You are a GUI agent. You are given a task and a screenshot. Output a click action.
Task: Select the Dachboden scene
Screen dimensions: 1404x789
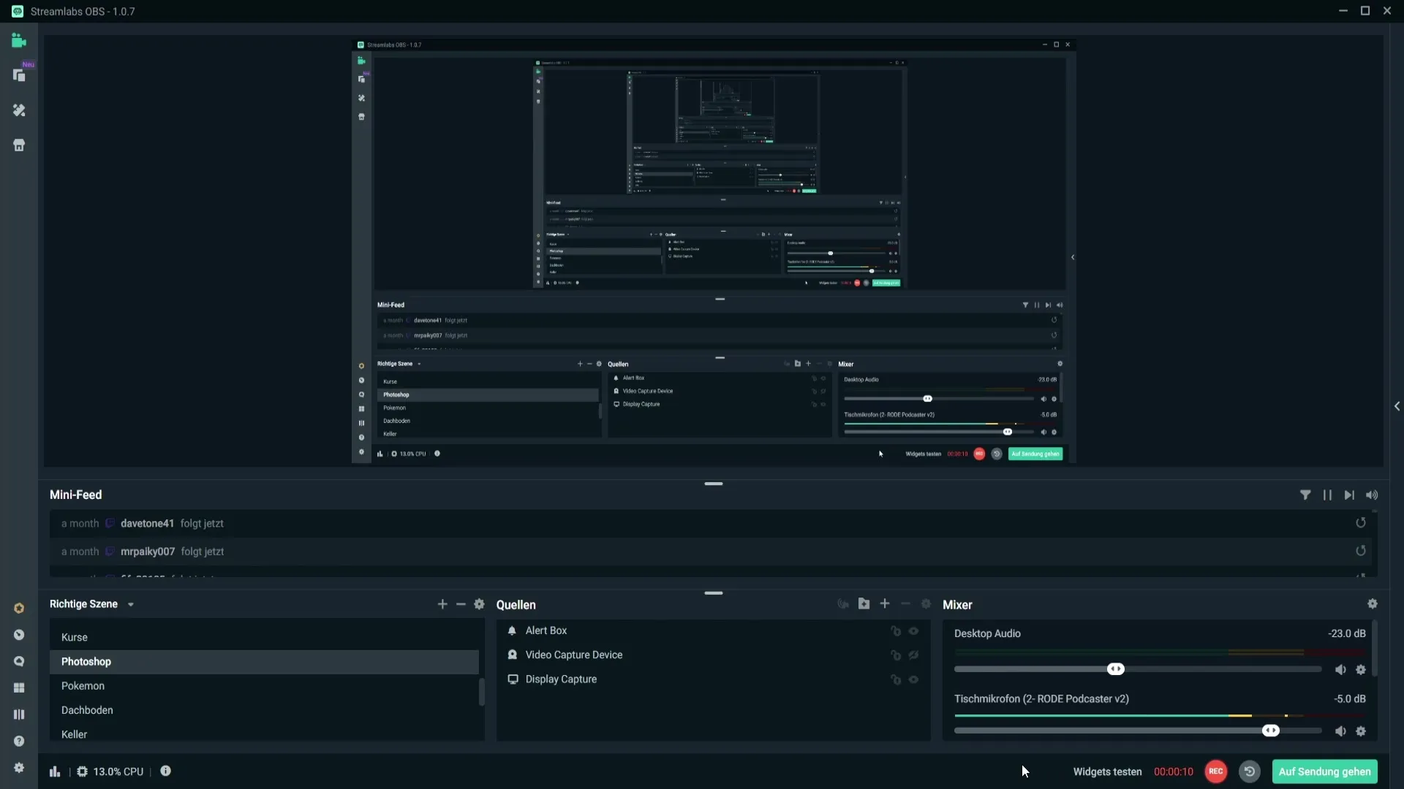tap(264, 710)
